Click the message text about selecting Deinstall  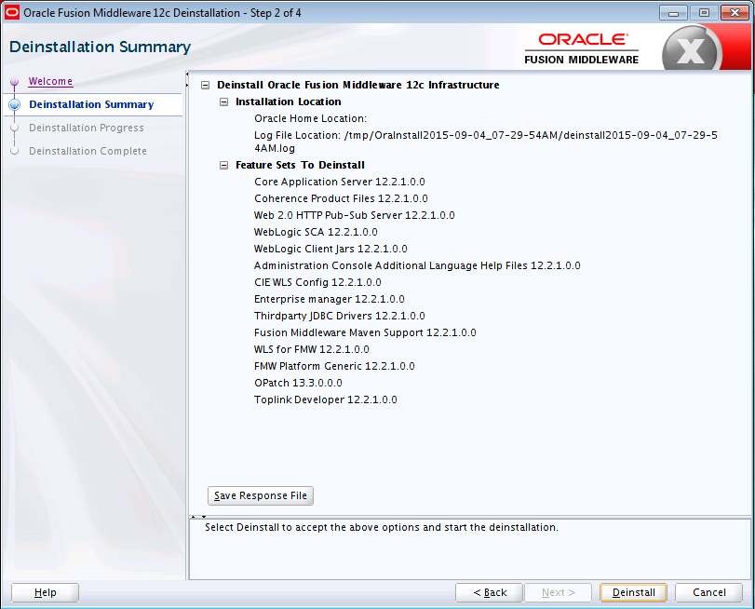[382, 527]
